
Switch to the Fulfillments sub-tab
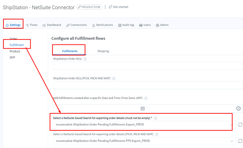(70, 51)
